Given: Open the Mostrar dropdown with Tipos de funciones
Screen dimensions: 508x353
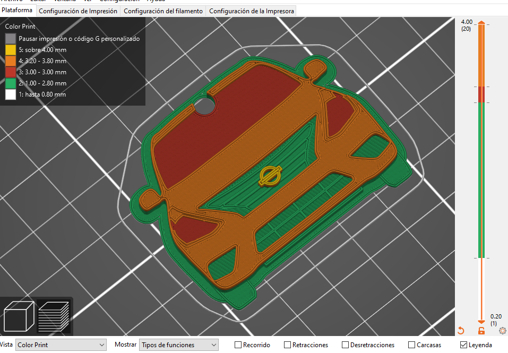Looking at the screenshot, I should [x=178, y=345].
